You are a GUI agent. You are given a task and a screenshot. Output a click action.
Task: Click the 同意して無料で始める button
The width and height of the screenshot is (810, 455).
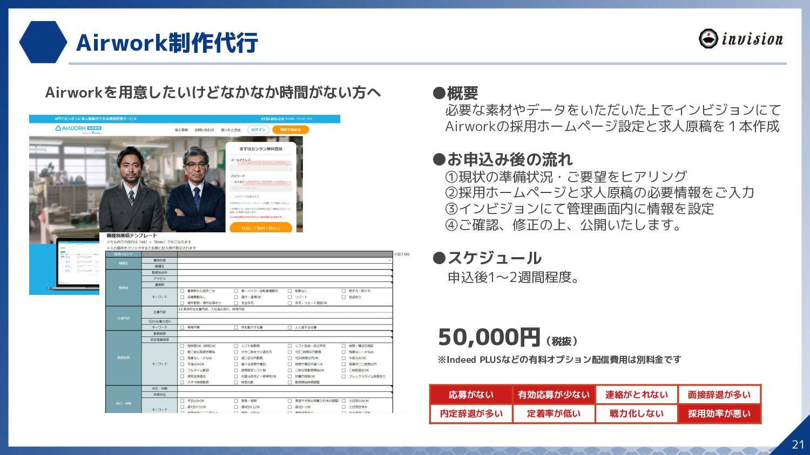pyautogui.click(x=261, y=228)
